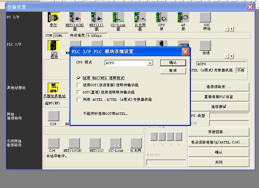This screenshot has height=188, width=259.
Task: Click the NET/10(H) board icon
Action: tap(75, 17)
